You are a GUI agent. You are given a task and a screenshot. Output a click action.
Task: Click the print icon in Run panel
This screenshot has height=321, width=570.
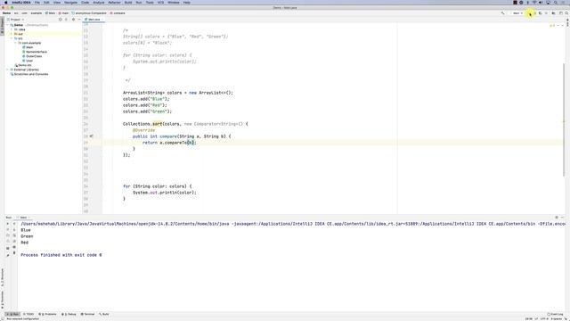(x=14, y=247)
